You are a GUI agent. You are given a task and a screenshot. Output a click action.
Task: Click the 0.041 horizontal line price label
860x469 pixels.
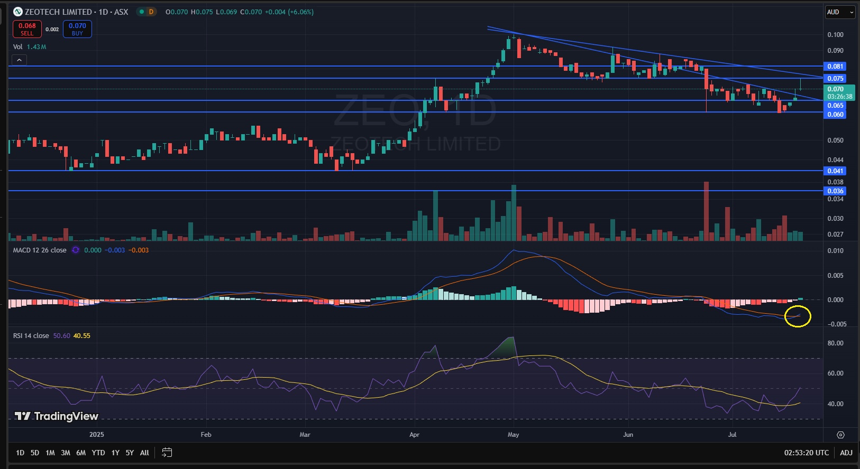835,171
